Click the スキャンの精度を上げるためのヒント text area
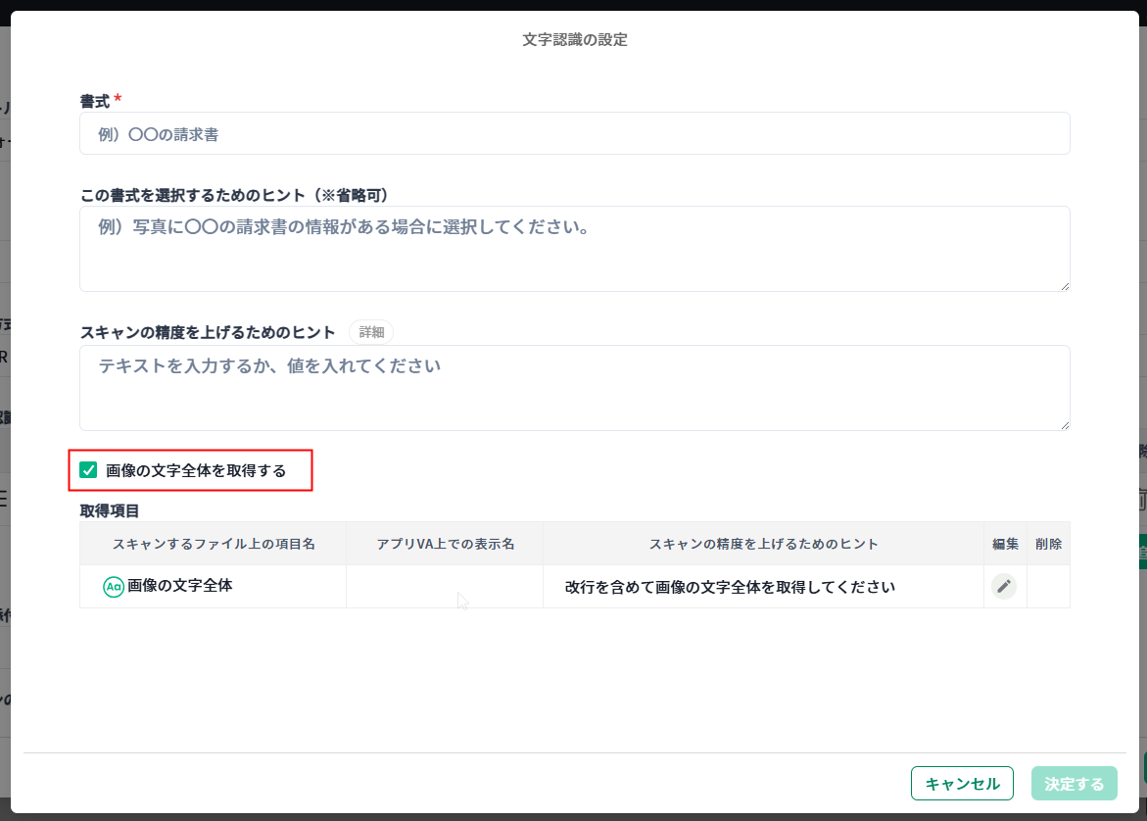This screenshot has width=1147, height=821. [x=574, y=387]
